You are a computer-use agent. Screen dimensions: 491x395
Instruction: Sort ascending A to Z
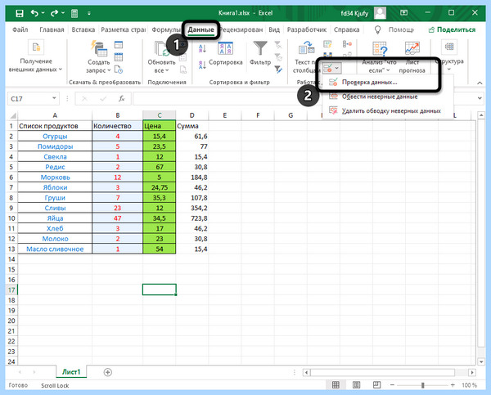click(202, 48)
